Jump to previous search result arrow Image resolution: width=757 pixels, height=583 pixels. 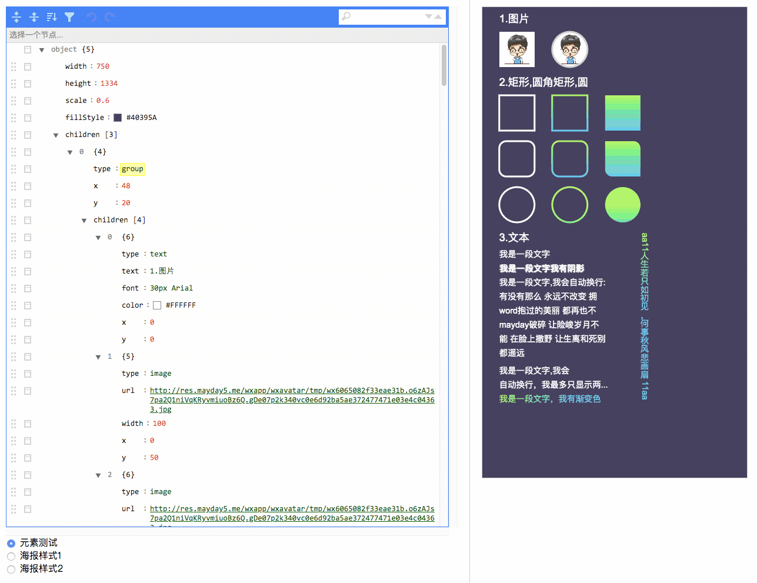(x=438, y=16)
